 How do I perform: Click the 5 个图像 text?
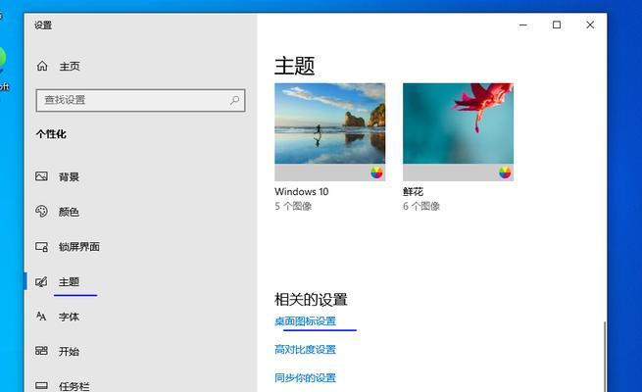(x=293, y=206)
